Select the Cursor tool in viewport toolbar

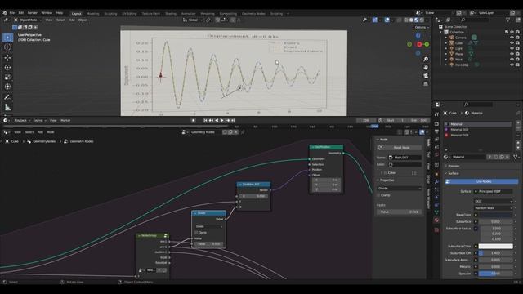[x=7, y=47]
